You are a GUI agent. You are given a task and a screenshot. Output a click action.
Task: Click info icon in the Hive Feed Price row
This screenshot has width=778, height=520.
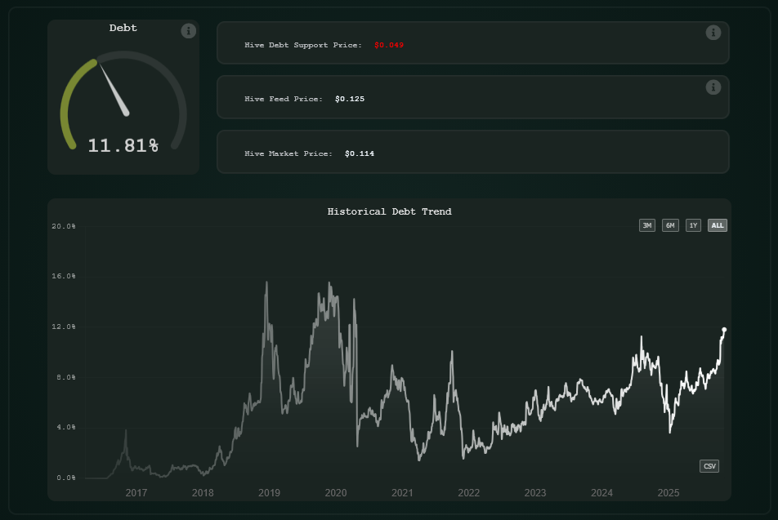click(713, 87)
